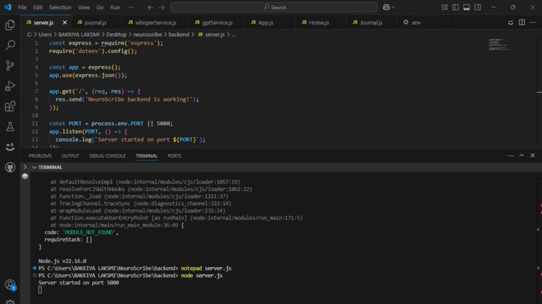Switch to the whisperService.js tab
The height and width of the screenshot is (304, 542).
point(155,22)
